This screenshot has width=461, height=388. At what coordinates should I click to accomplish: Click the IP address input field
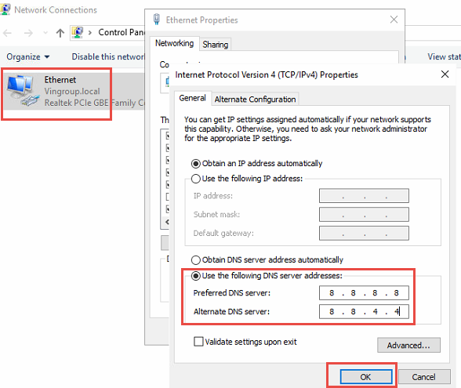(364, 196)
